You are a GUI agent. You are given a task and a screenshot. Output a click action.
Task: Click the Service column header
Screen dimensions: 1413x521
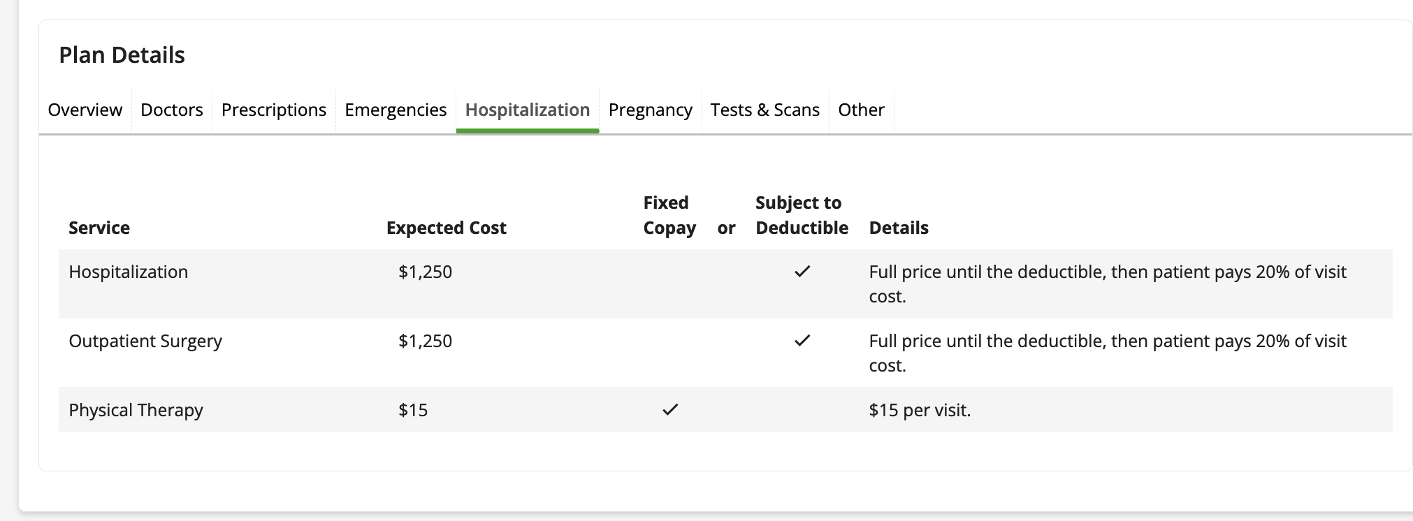point(99,228)
